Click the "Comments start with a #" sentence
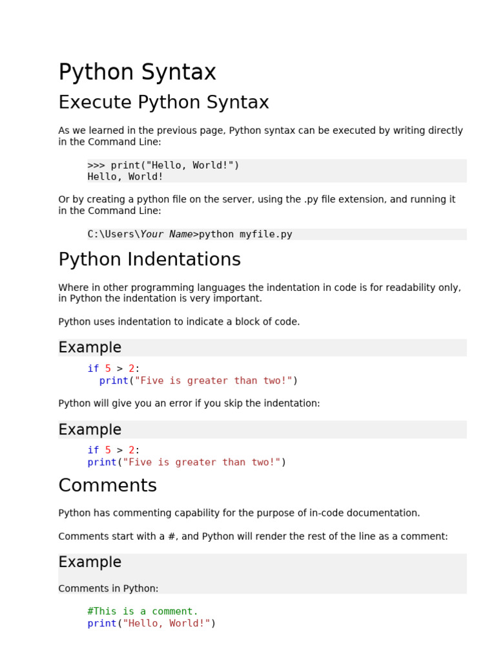The width and height of the screenshot is (496, 662). [253, 537]
